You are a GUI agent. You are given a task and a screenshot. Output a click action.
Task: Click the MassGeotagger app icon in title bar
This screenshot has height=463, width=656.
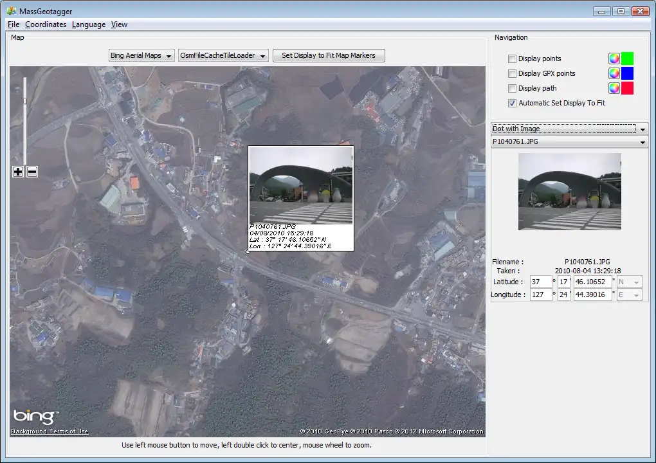point(11,10)
